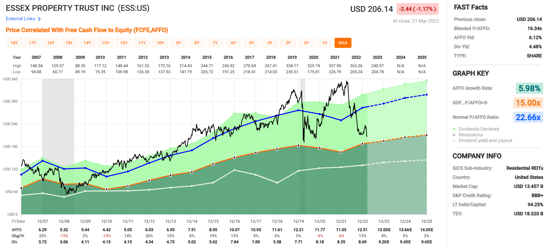The height and width of the screenshot is (248, 548).
Task: Click the 2007 High value 148.54
Action: point(36,66)
